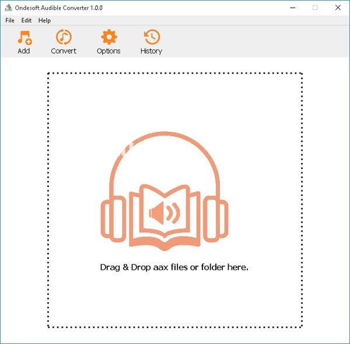Open the File menu
Screen dimensions: 350x344
(10, 20)
